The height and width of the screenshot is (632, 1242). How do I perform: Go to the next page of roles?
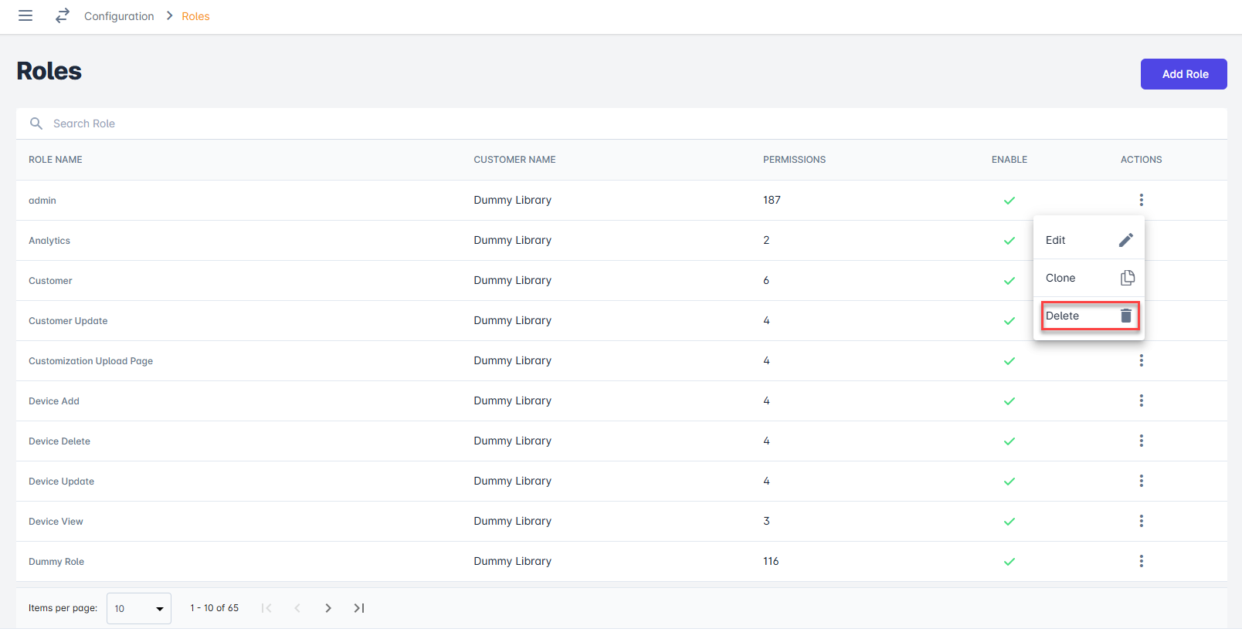point(328,608)
